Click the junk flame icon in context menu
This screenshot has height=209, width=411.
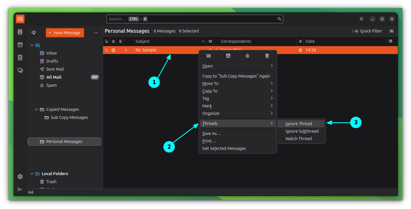247,56
